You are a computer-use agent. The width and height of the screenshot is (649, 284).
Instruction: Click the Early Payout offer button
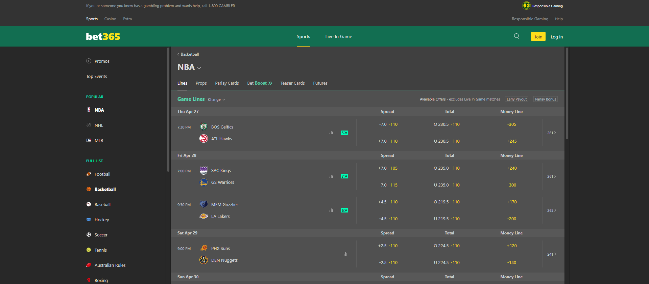(516, 99)
